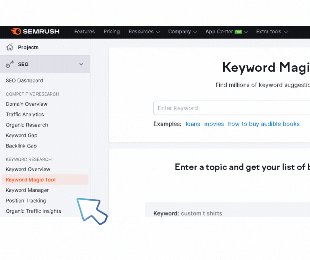
Task: Click the Projects home icon
Action: point(10,47)
